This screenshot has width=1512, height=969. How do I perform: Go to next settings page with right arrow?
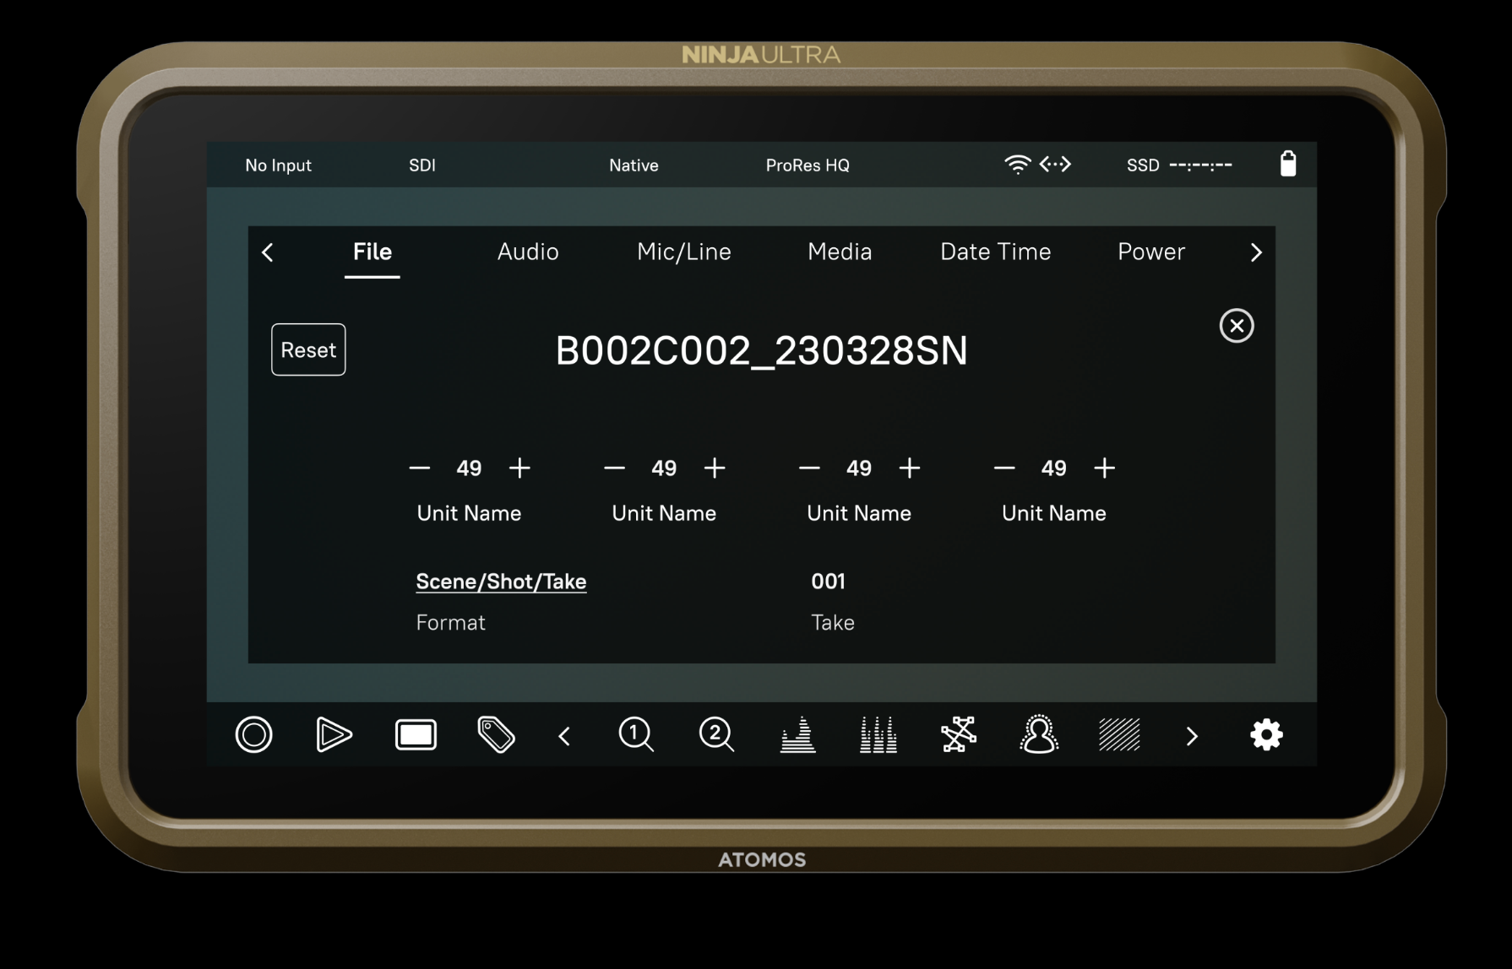(1256, 252)
